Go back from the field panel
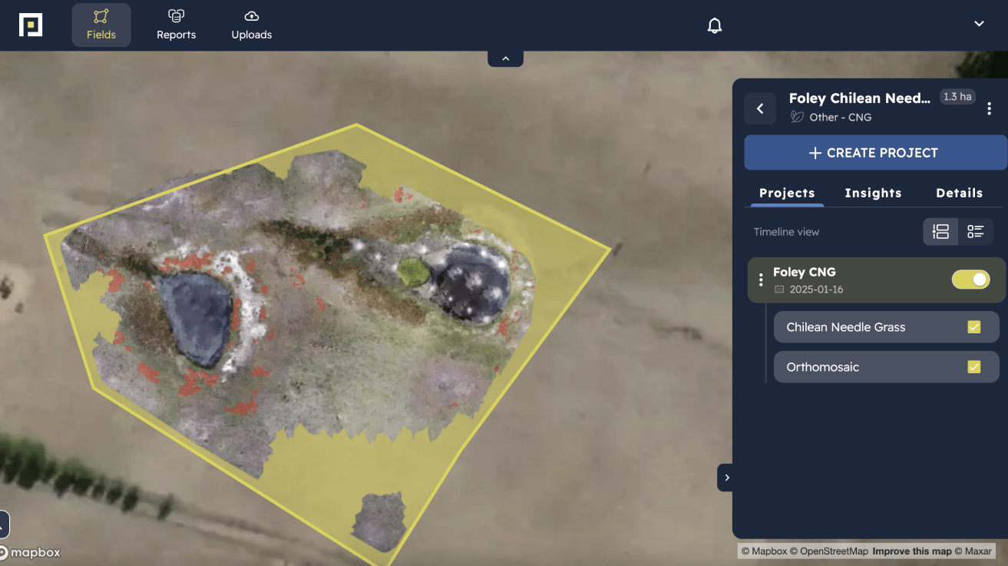This screenshot has height=566, width=1008. click(760, 108)
